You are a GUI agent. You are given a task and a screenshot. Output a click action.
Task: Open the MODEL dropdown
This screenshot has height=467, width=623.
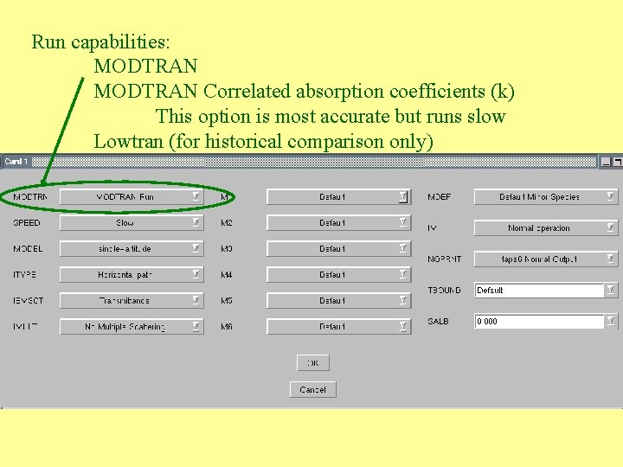coord(132,248)
